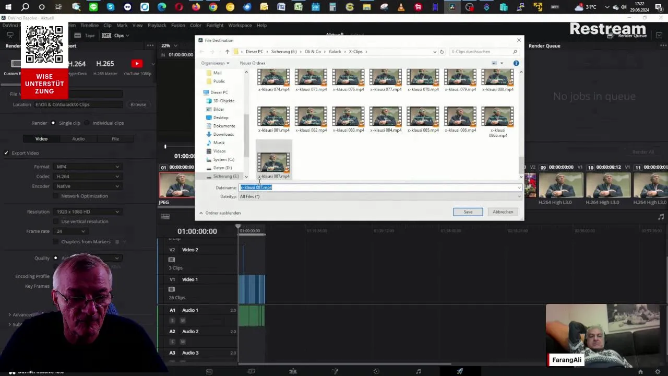Select the x-klausi 074.mp4 thumbnail

[x=273, y=80]
